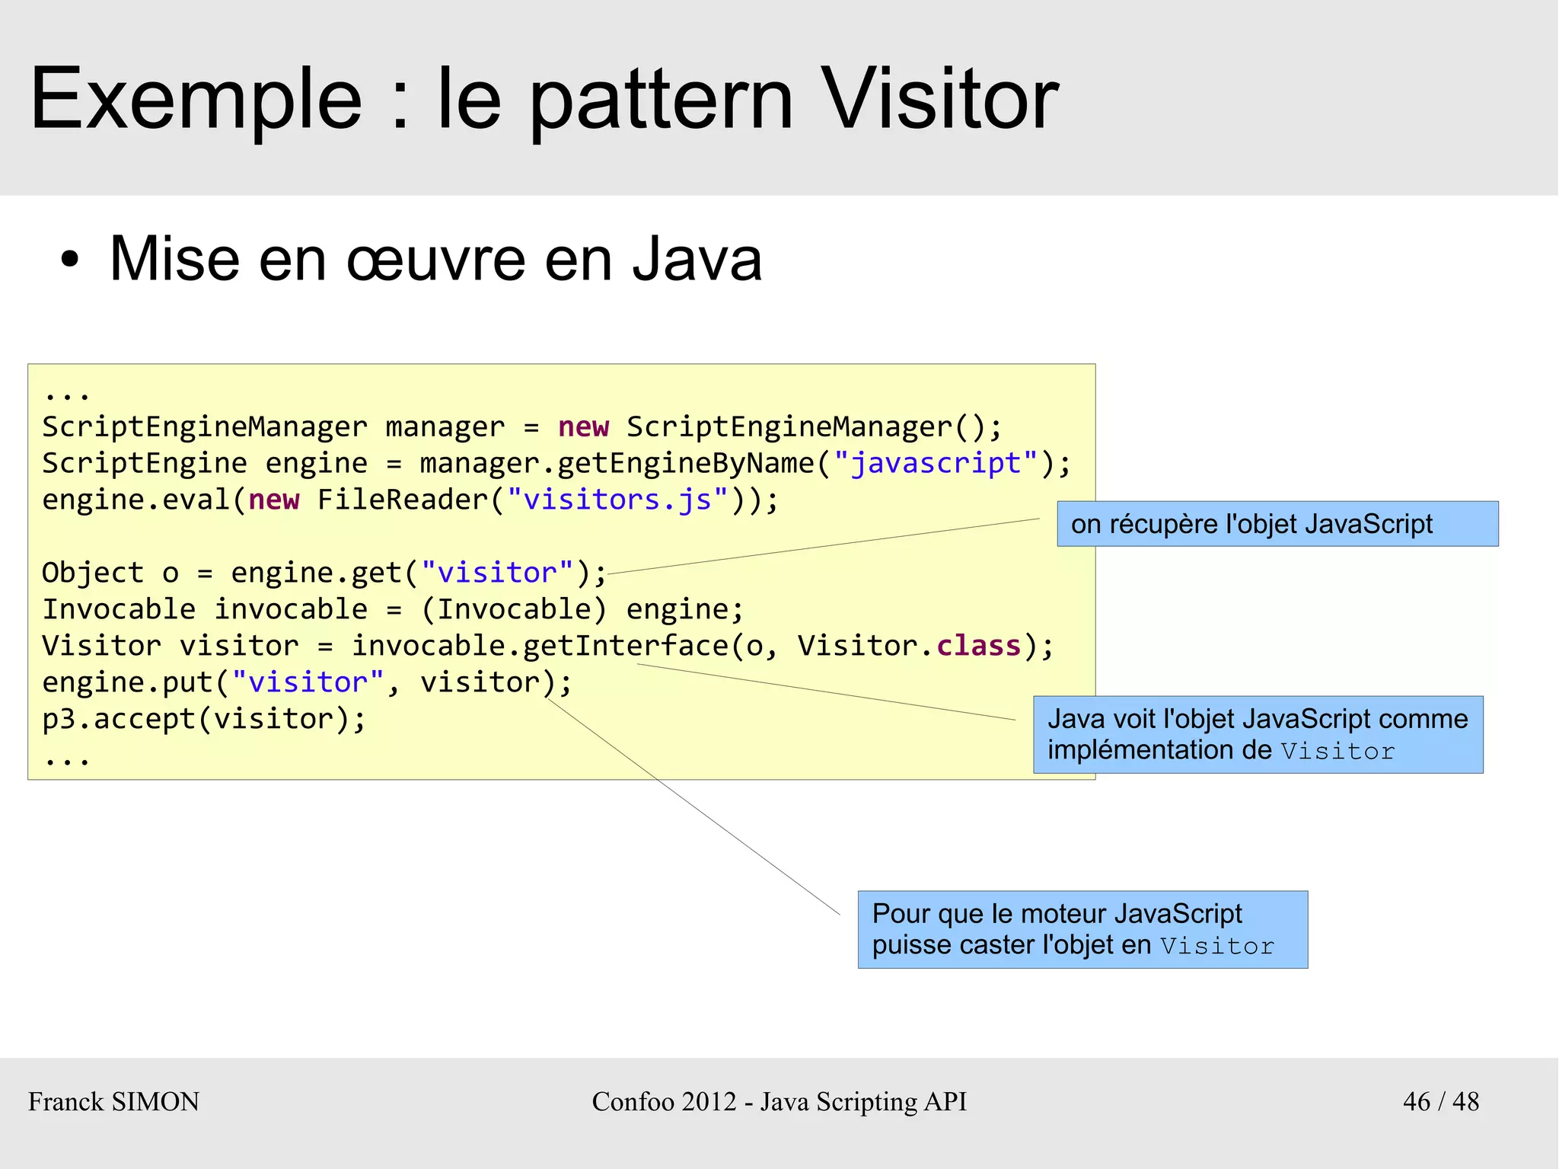
Task: Select the callout 'Pour que le moteur JavaScript puisse caster'
Action: (x=1082, y=930)
